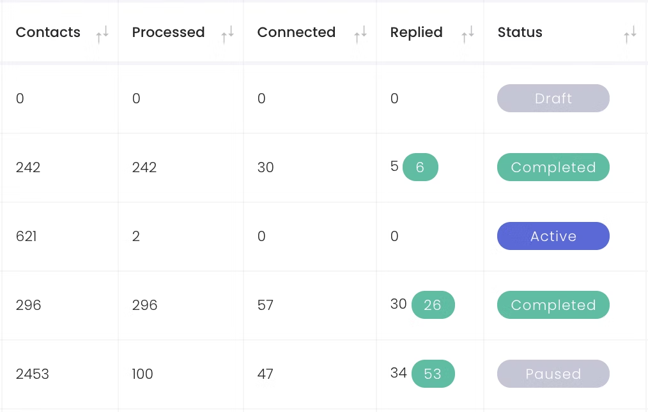Screen dimensions: 648x412
Task: Click the Replied header label
Action: point(416,33)
